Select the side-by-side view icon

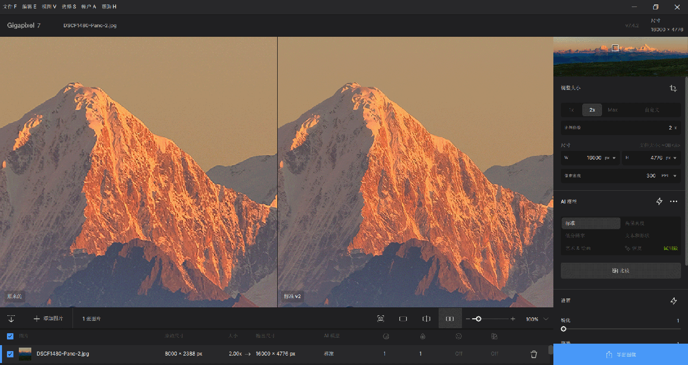[x=450, y=319]
